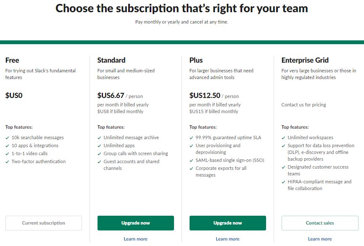The image size is (364, 246).
Task: Click checkmark next to SAML-based single sign-on
Action: click(191, 161)
